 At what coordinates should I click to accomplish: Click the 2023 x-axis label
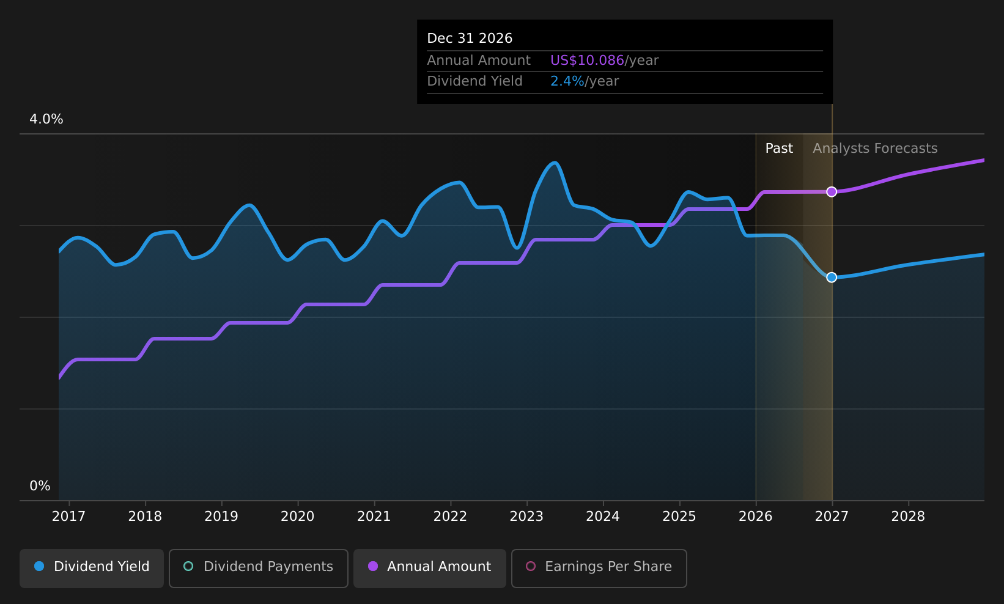click(526, 517)
